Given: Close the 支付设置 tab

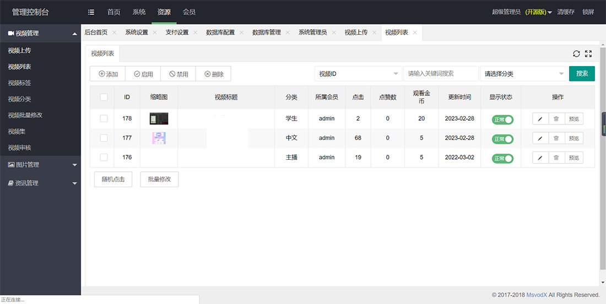Looking at the screenshot, I should pos(195,32).
